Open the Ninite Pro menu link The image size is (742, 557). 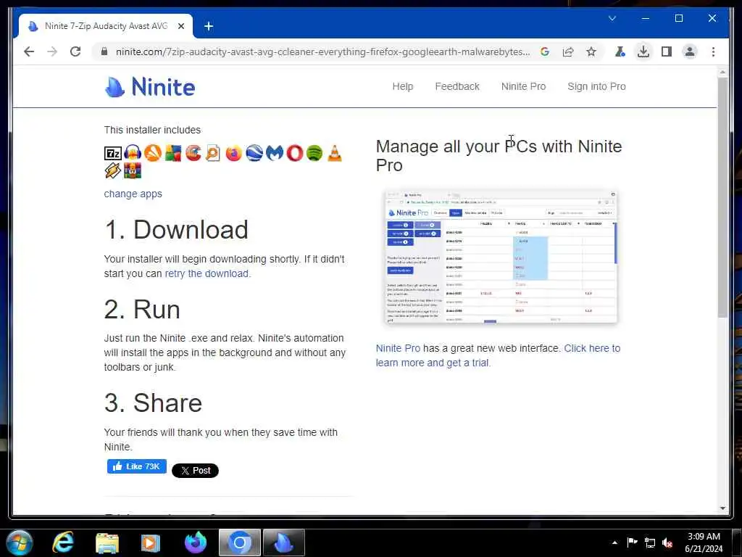(x=523, y=86)
